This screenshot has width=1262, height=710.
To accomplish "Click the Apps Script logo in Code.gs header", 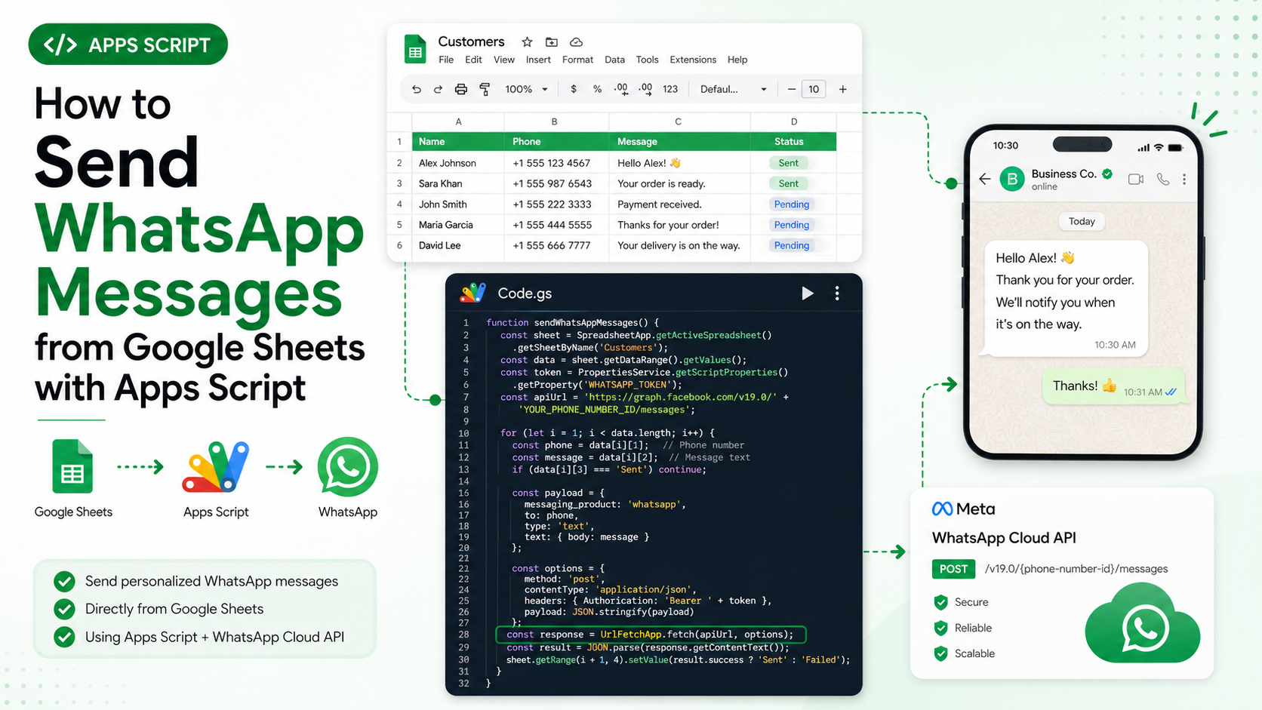I will click(x=473, y=293).
